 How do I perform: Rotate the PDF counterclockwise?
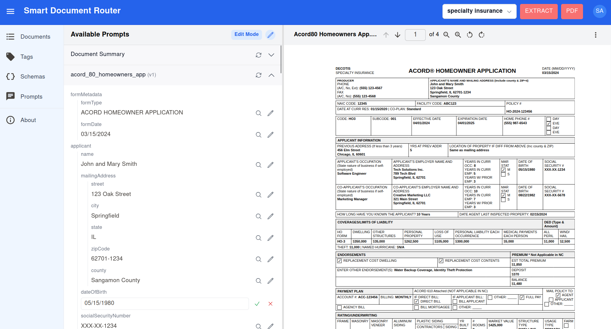(x=470, y=35)
